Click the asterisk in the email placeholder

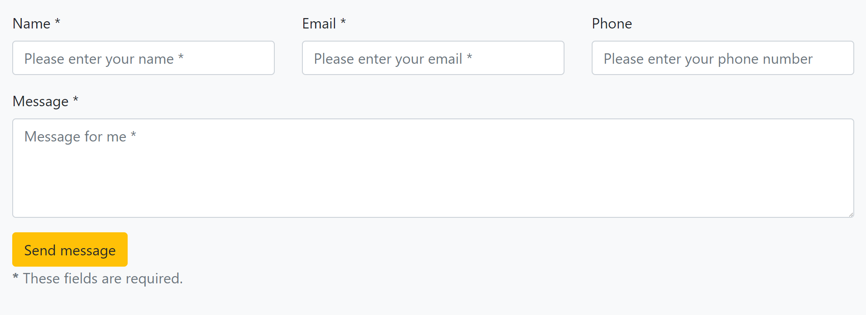click(469, 57)
